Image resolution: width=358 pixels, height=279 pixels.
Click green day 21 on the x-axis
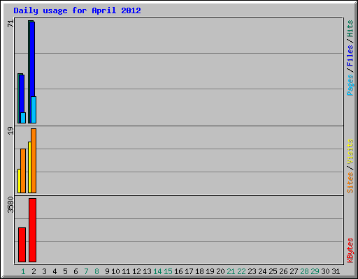click(x=231, y=271)
